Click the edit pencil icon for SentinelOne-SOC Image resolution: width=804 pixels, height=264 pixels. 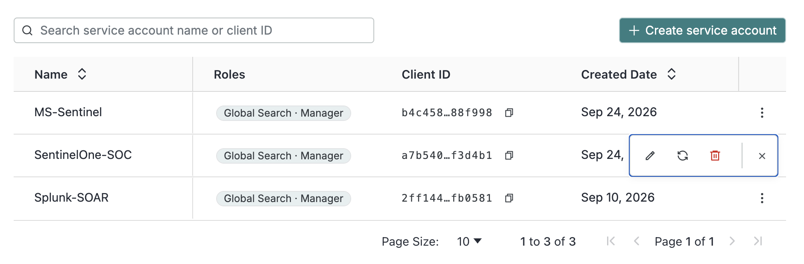pyautogui.click(x=650, y=156)
